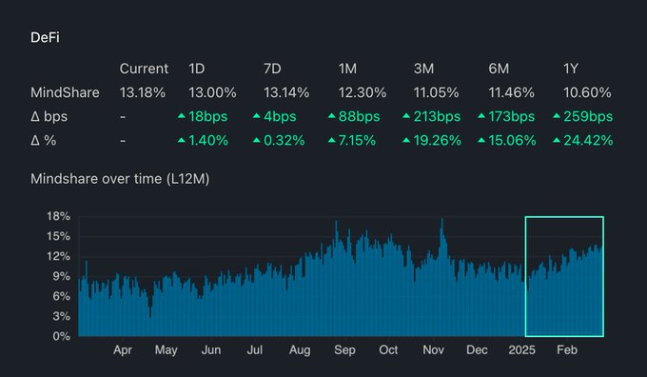Click the 9% y-axis label
647x377 pixels.
tap(62, 276)
